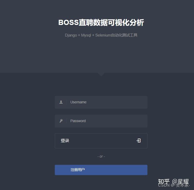The image size is (194, 190).
Task: Click the 登录 login button
Action: (101, 141)
